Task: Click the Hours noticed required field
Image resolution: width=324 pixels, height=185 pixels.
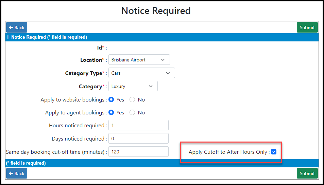Action: (138, 125)
